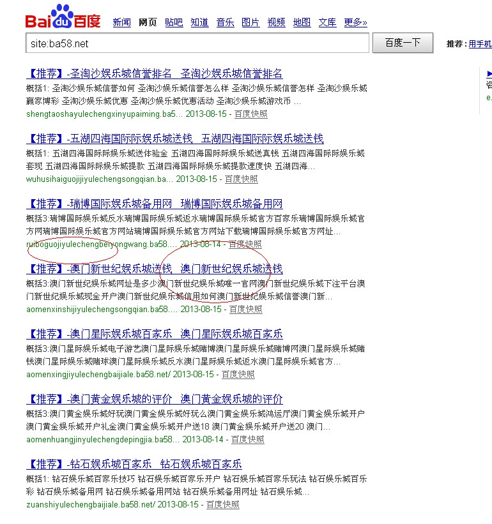Click the Baidu logo
Screen dimensions: 492x524
point(63,17)
